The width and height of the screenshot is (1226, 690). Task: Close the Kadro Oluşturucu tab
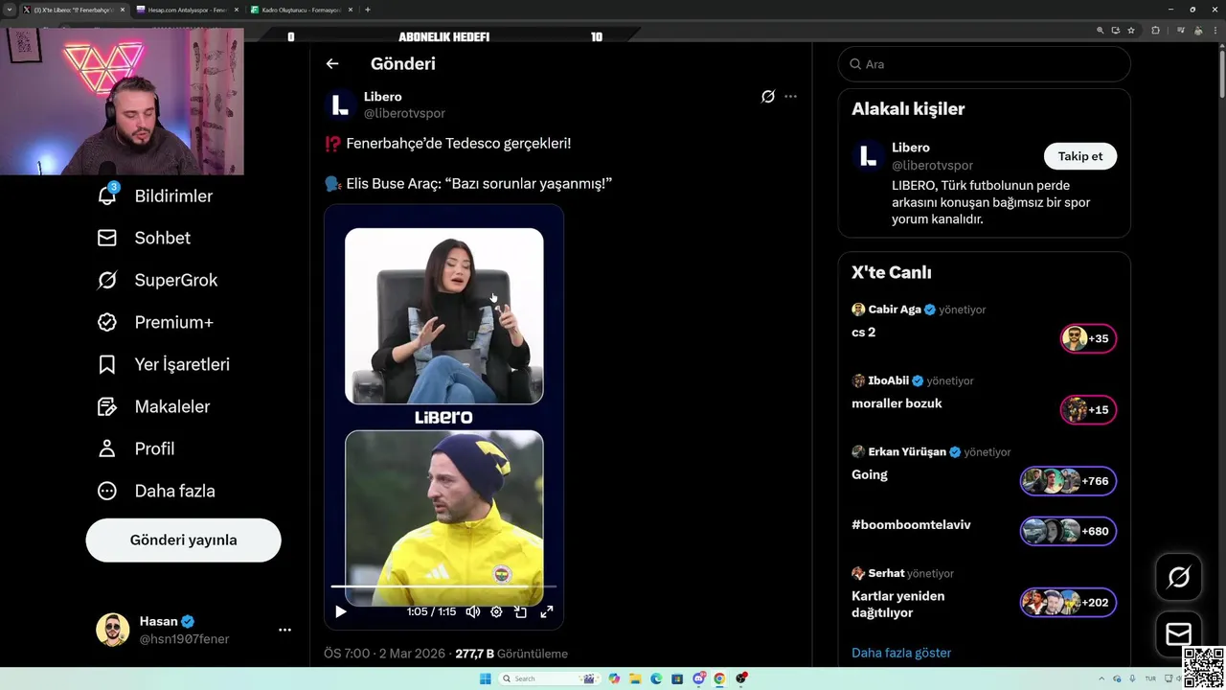351,10
